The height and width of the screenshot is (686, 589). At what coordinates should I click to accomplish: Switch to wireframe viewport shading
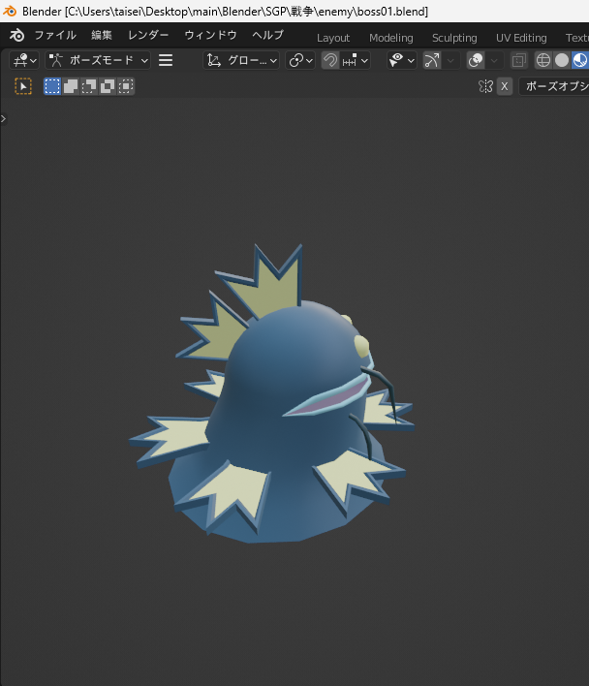click(x=543, y=60)
